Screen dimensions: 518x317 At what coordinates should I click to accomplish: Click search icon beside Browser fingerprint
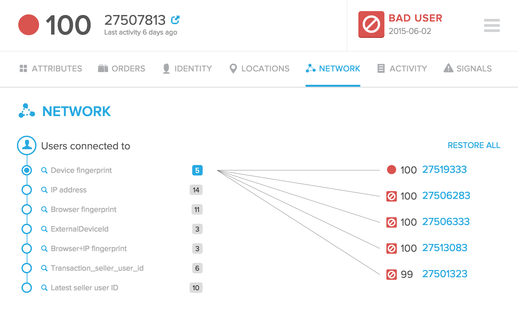(44, 209)
